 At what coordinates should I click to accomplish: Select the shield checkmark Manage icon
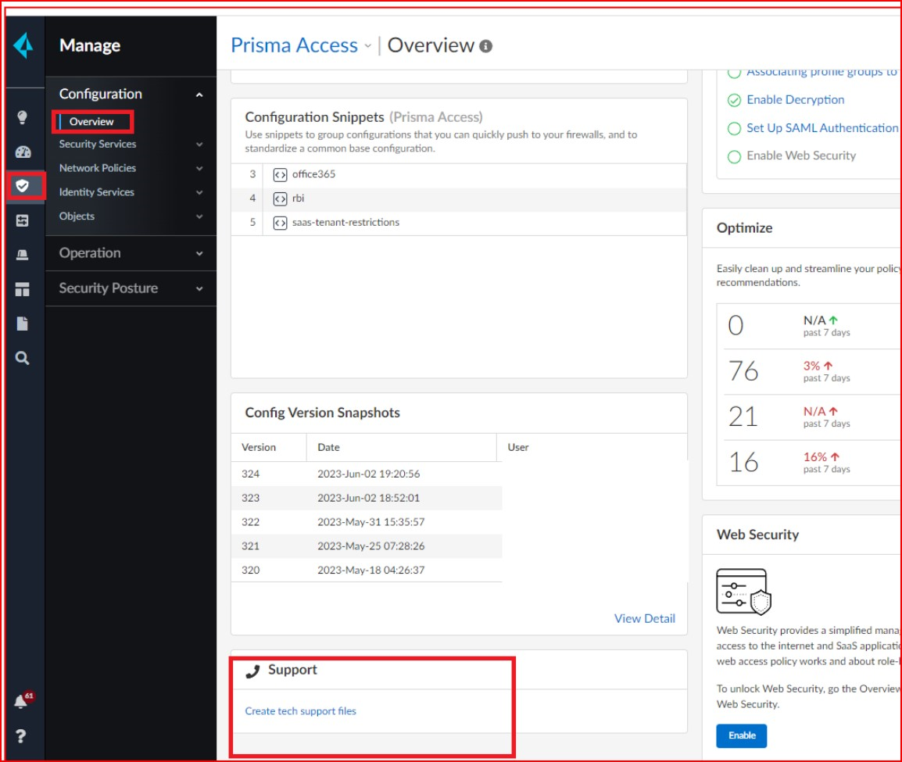(22, 185)
